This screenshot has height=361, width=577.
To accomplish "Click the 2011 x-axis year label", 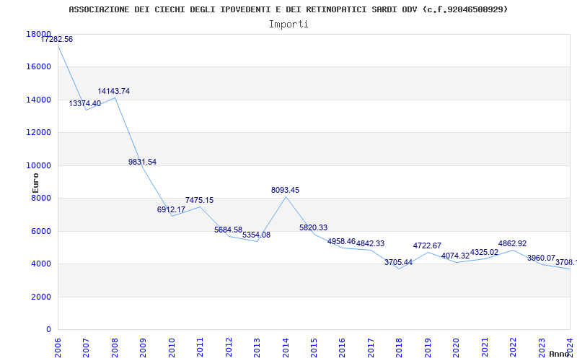I will pos(200,347).
